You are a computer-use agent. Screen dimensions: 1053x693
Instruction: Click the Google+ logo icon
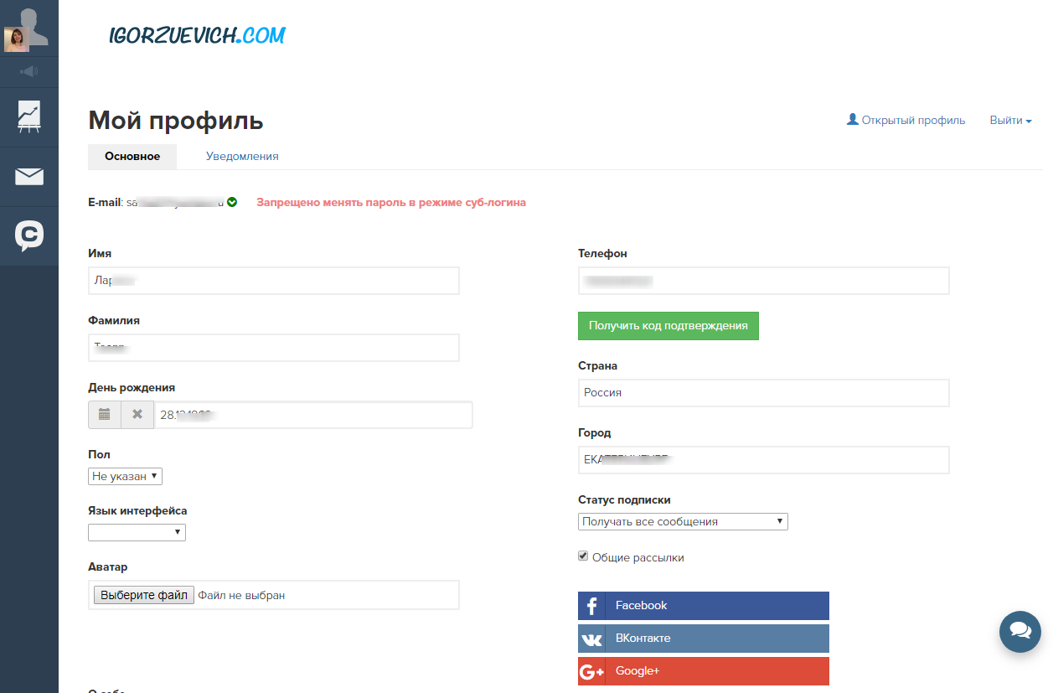(592, 671)
